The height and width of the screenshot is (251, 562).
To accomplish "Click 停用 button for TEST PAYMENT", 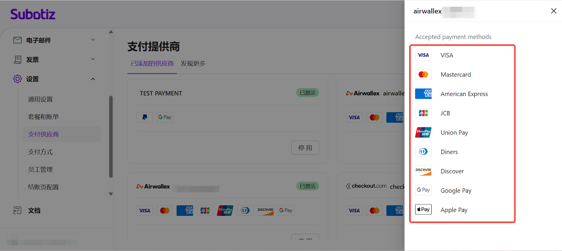I will 305,148.
